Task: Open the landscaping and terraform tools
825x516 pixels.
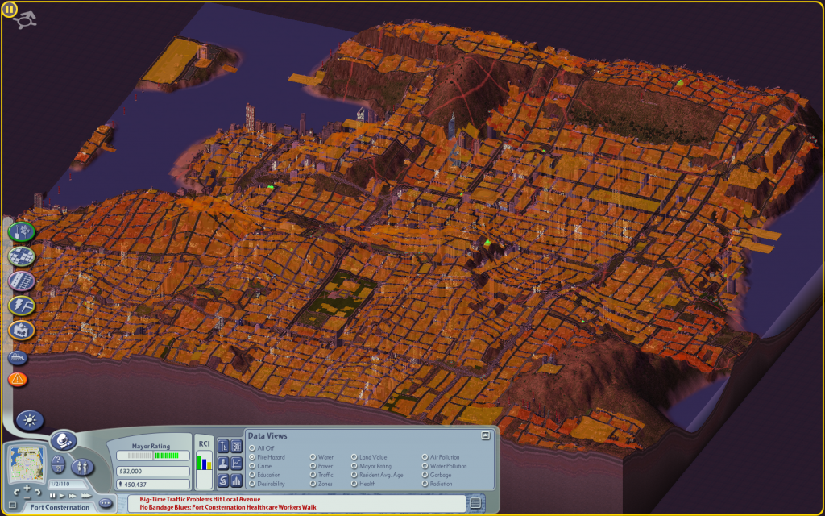Action: click(x=22, y=231)
